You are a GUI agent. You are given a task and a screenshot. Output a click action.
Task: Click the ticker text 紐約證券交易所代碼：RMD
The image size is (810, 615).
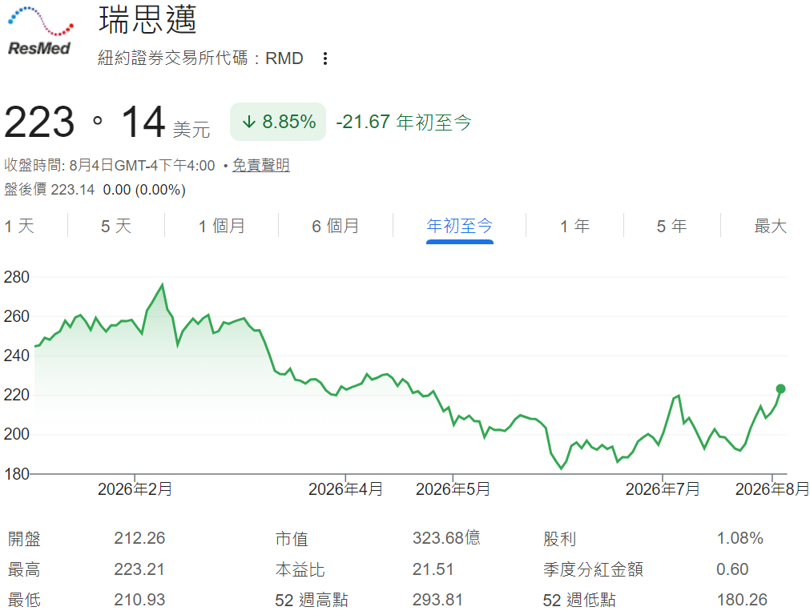point(200,58)
